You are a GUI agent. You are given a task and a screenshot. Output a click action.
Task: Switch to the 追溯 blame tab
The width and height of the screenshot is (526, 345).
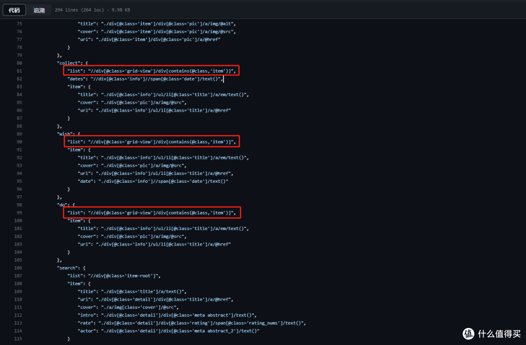point(39,10)
